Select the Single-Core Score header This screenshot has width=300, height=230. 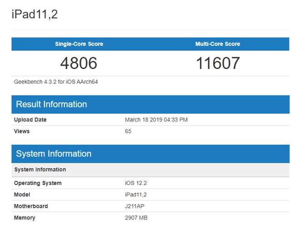pyautogui.click(x=79, y=44)
